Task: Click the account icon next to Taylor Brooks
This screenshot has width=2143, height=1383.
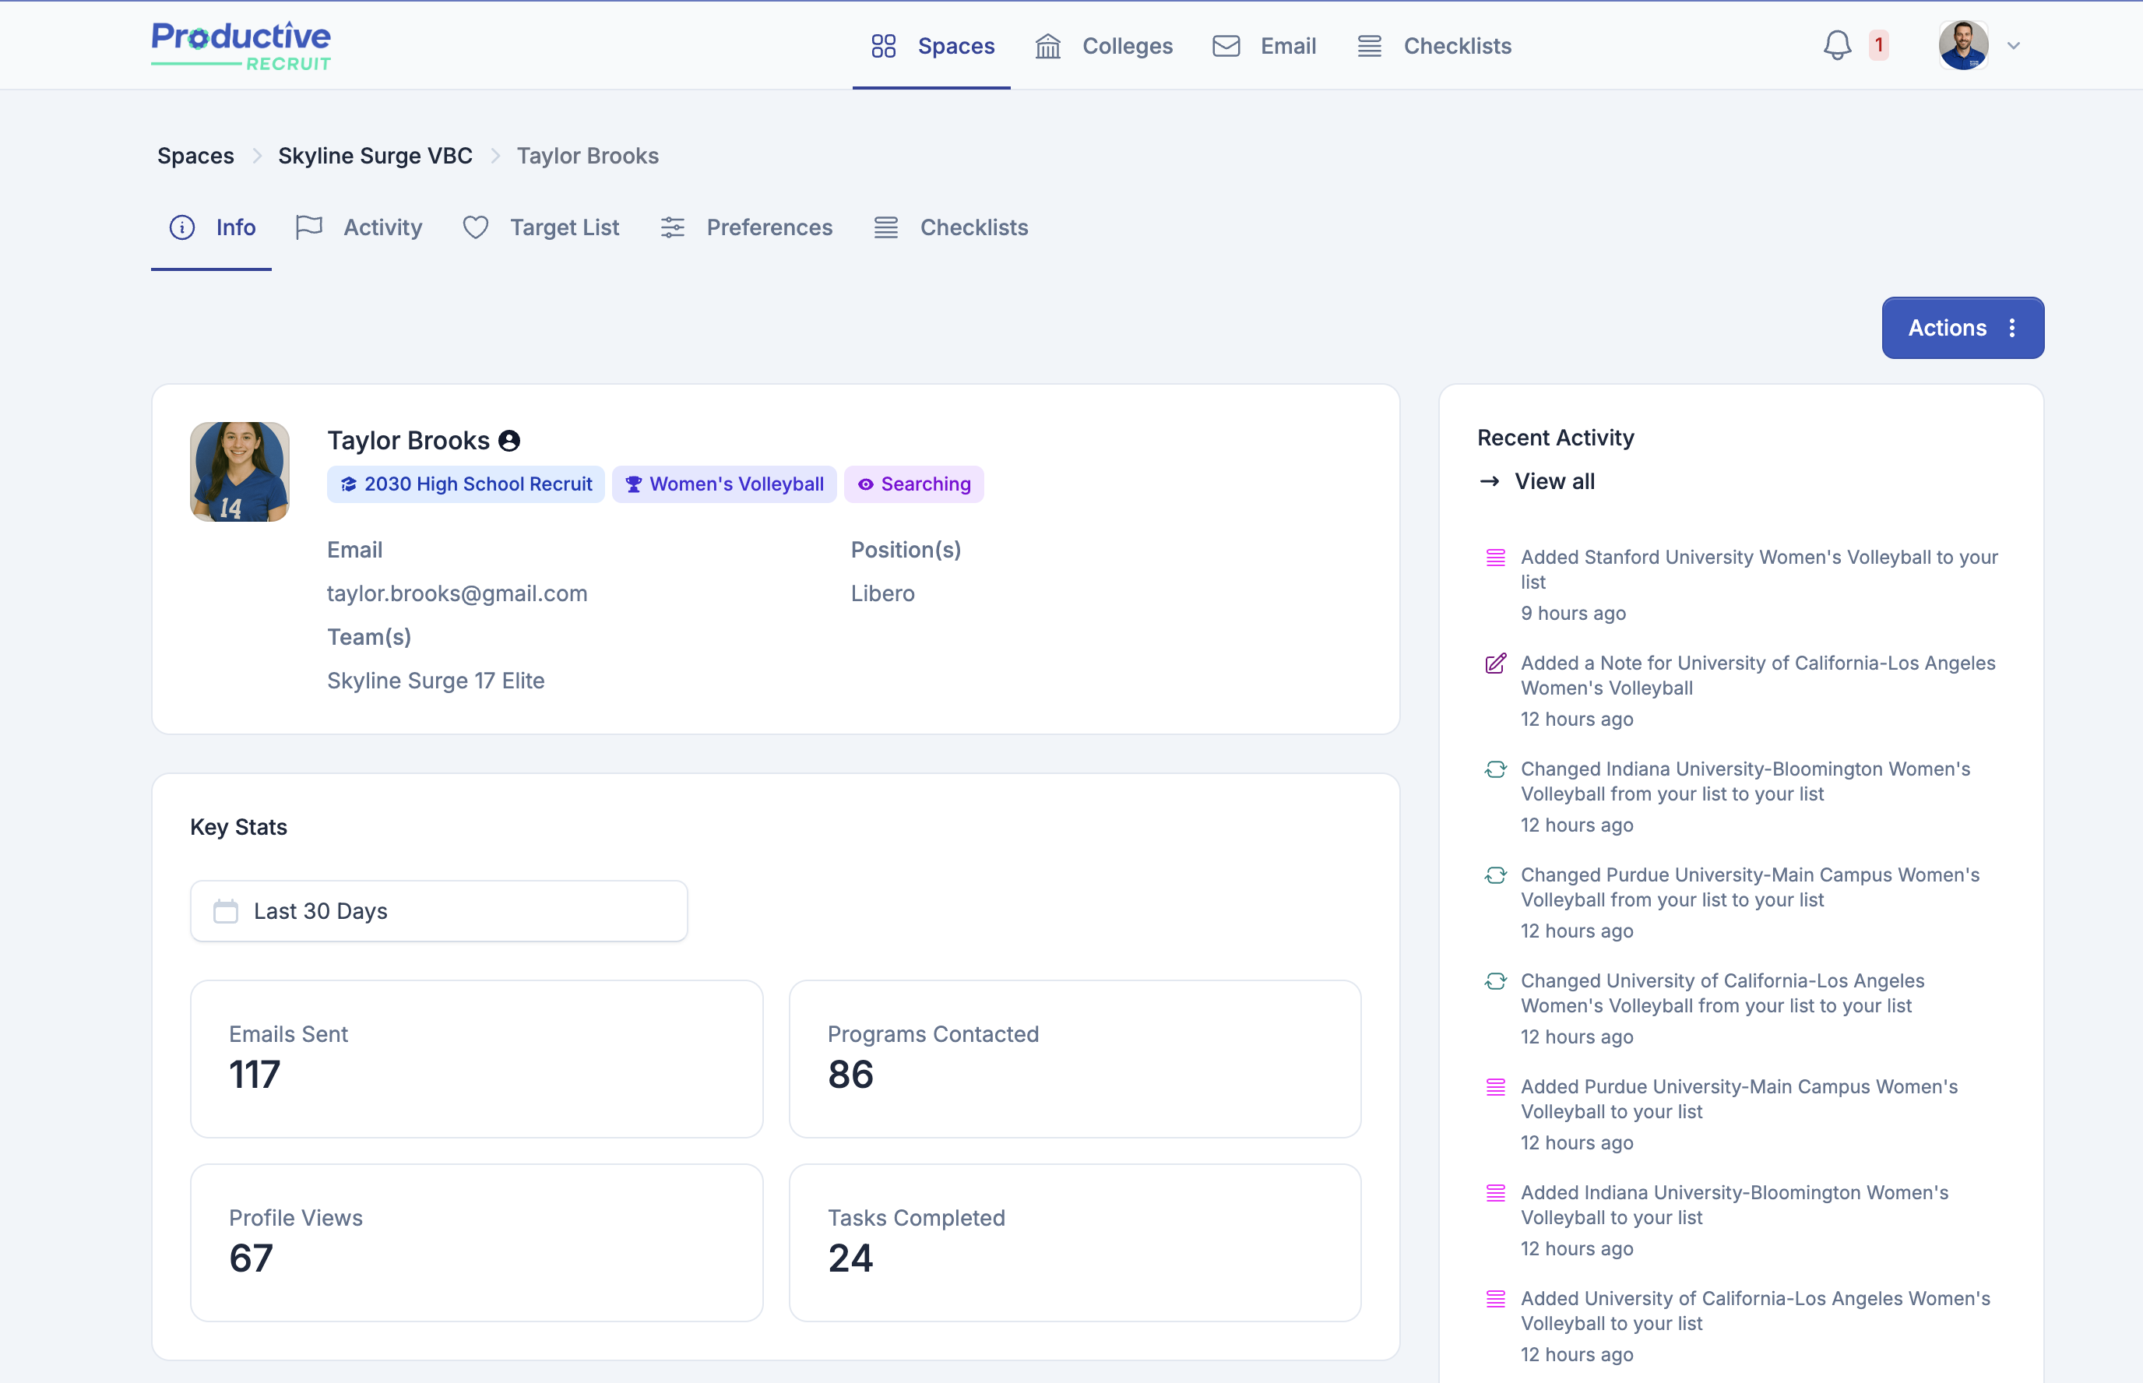Action: tap(509, 441)
